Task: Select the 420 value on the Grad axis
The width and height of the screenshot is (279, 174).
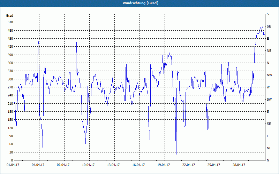Action: coord(10,47)
